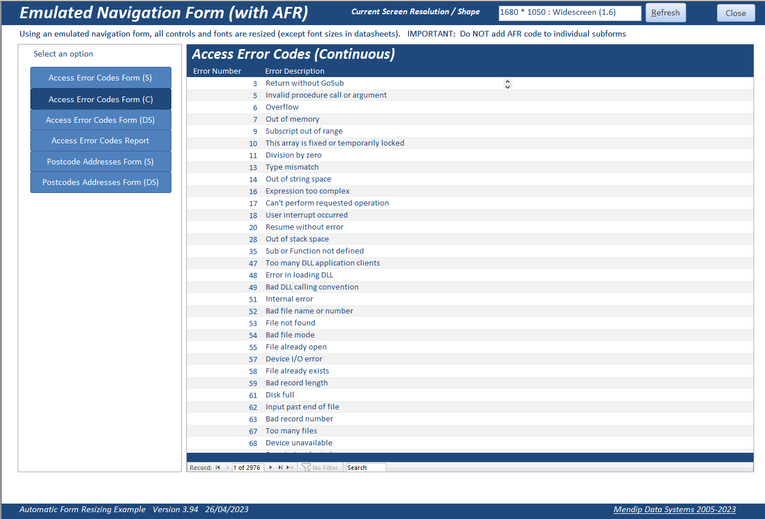765x519 pixels.
Task: Open Access Error Codes Form (S)
Action: pos(101,78)
